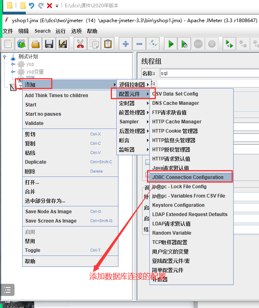The image size is (259, 308).
Task: Open the 添加 submenu
Action: click(70, 85)
